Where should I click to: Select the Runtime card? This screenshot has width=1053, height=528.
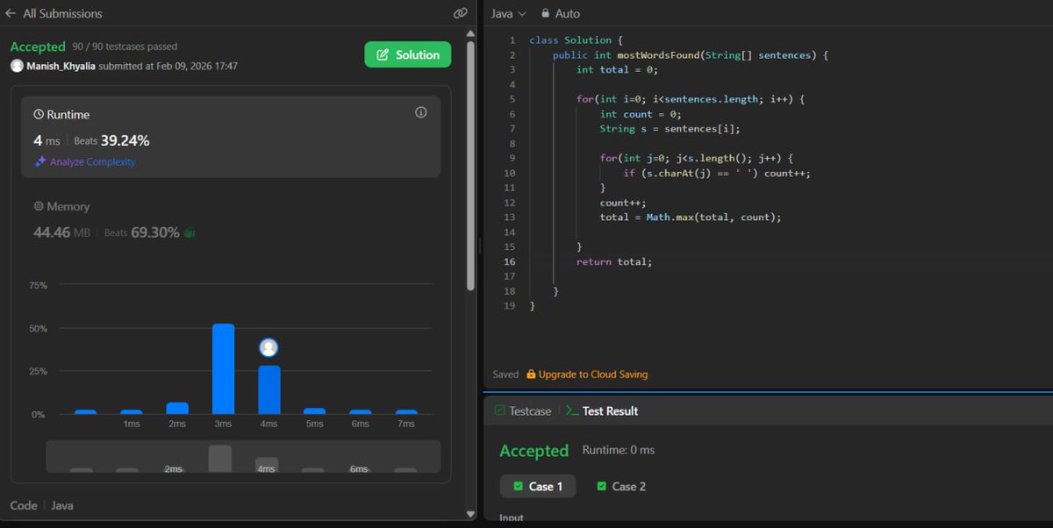[x=231, y=137]
